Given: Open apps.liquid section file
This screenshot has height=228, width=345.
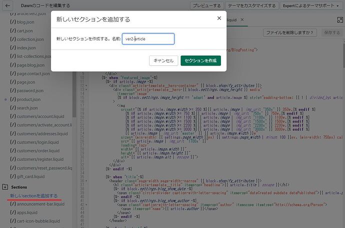Looking at the screenshot, I should click(x=27, y=212).
